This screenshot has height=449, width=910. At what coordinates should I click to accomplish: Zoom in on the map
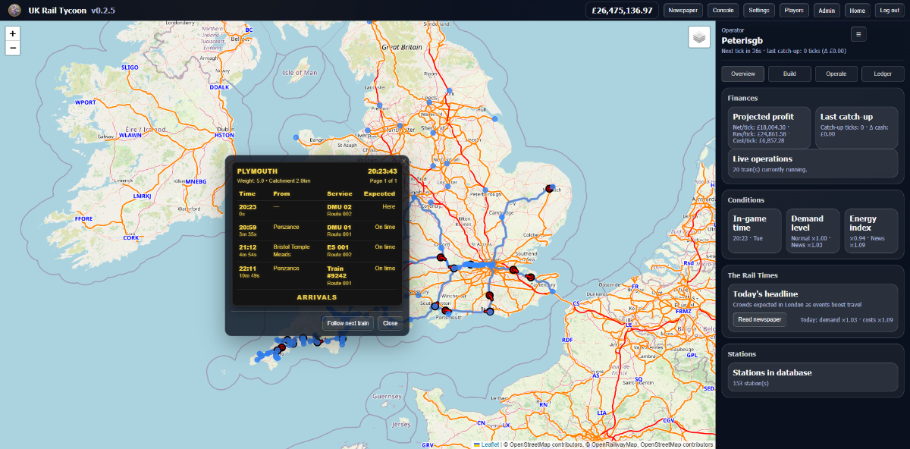[x=12, y=33]
